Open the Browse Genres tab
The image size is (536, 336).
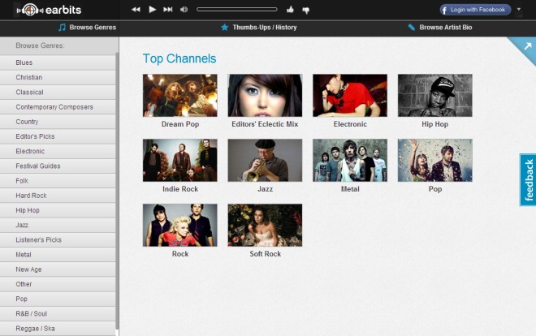tap(87, 28)
